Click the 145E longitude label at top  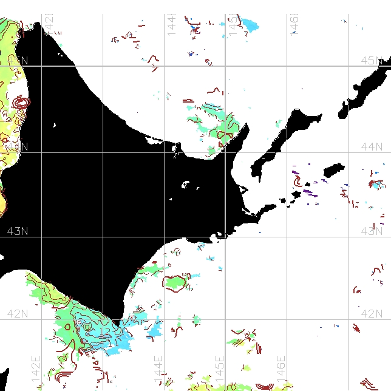pyautogui.click(x=233, y=25)
